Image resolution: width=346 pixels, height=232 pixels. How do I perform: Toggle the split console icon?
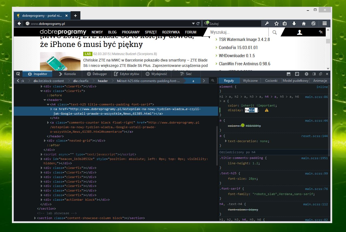coord(289,74)
